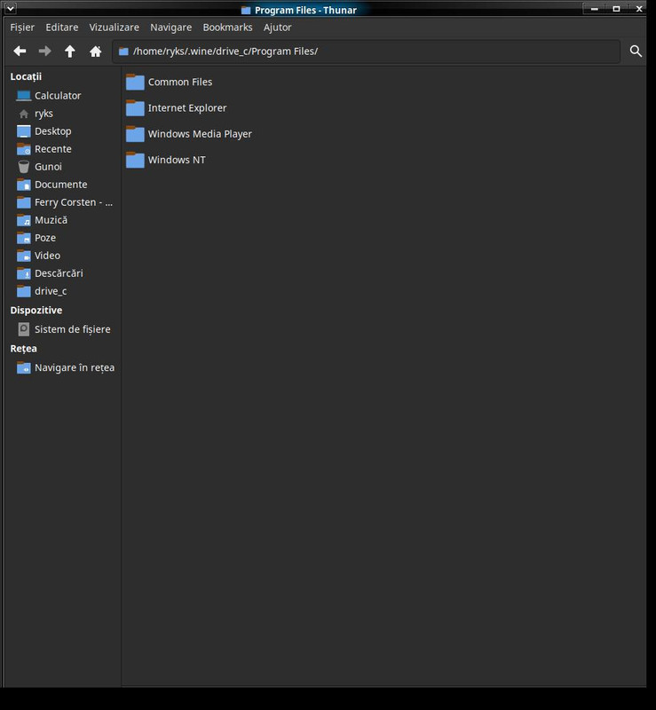Close the Thunar window

[x=639, y=9]
